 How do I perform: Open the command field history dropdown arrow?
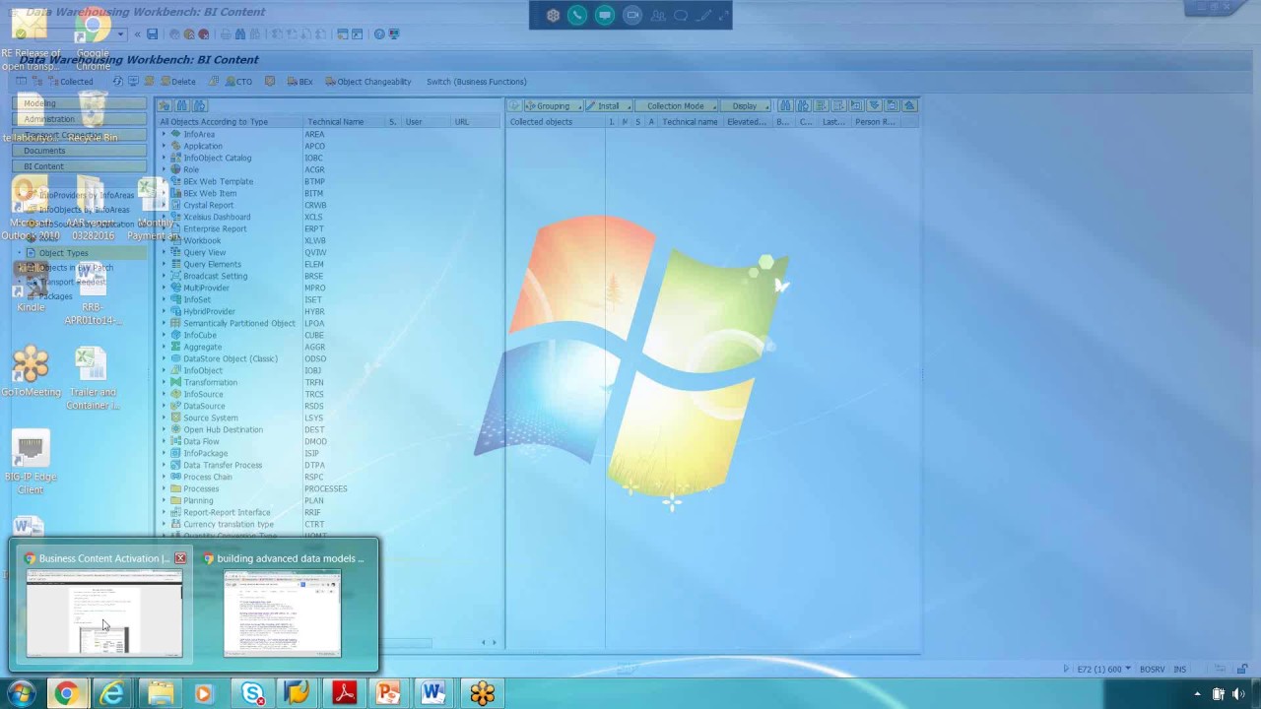click(120, 34)
